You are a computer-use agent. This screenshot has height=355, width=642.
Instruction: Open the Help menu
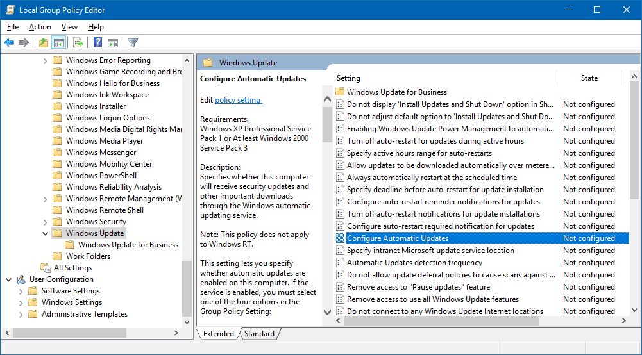click(x=96, y=26)
